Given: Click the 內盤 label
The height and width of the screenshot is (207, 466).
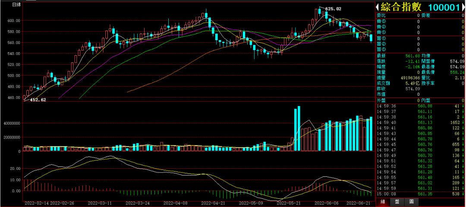Looking at the screenshot, I should point(425,100).
